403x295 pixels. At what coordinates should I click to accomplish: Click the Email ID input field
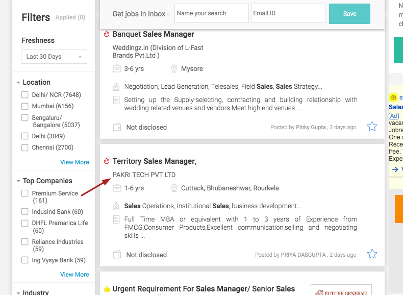pos(288,13)
